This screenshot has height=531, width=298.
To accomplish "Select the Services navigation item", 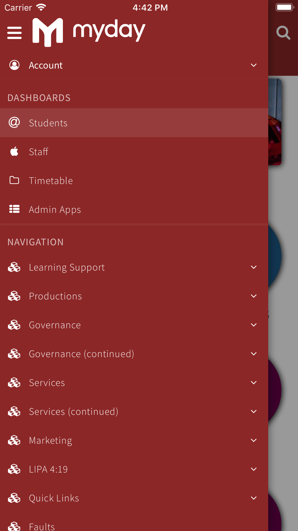I will (134, 383).
